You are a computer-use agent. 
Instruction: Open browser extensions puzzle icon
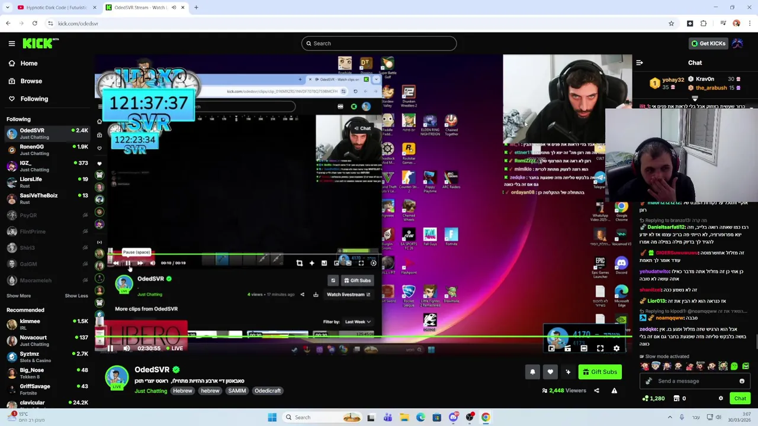[704, 24]
